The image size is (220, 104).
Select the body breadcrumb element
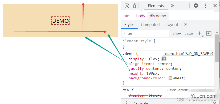141,16
